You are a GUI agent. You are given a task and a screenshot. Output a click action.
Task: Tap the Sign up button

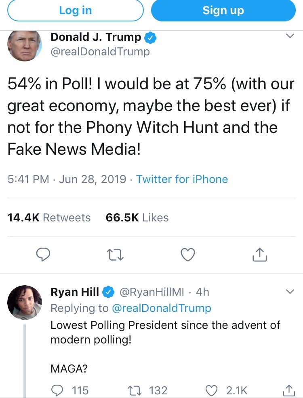(223, 11)
